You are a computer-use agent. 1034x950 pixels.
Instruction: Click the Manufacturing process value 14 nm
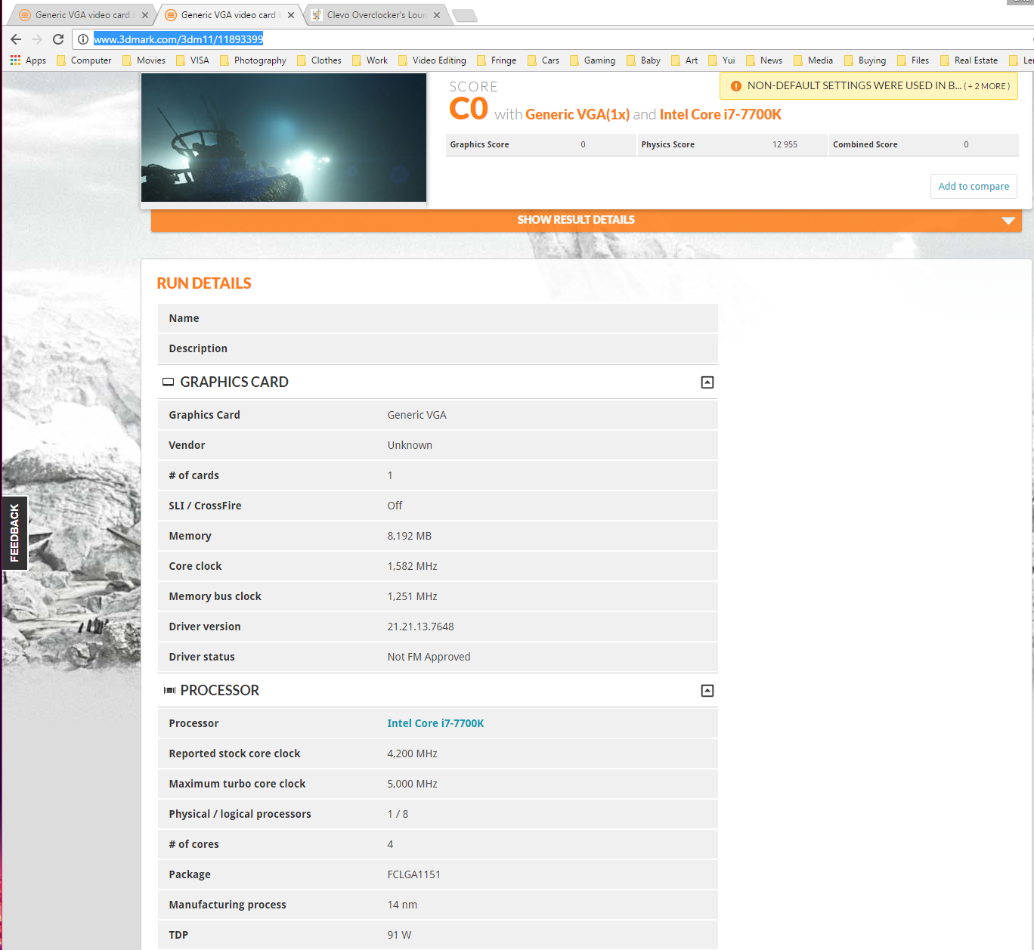point(402,905)
